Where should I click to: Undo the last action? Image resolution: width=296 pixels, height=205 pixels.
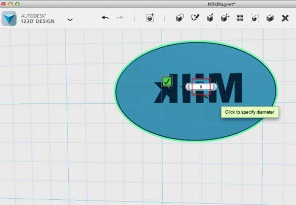pos(105,18)
